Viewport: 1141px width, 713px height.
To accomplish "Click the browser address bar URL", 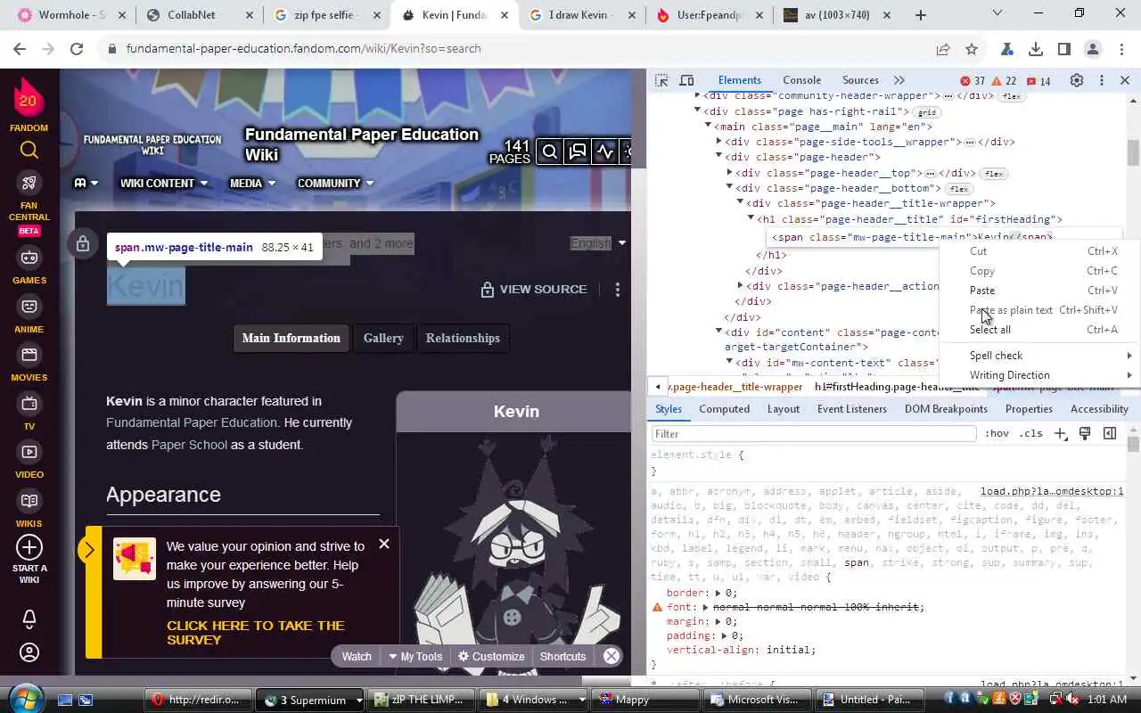I will click(303, 49).
